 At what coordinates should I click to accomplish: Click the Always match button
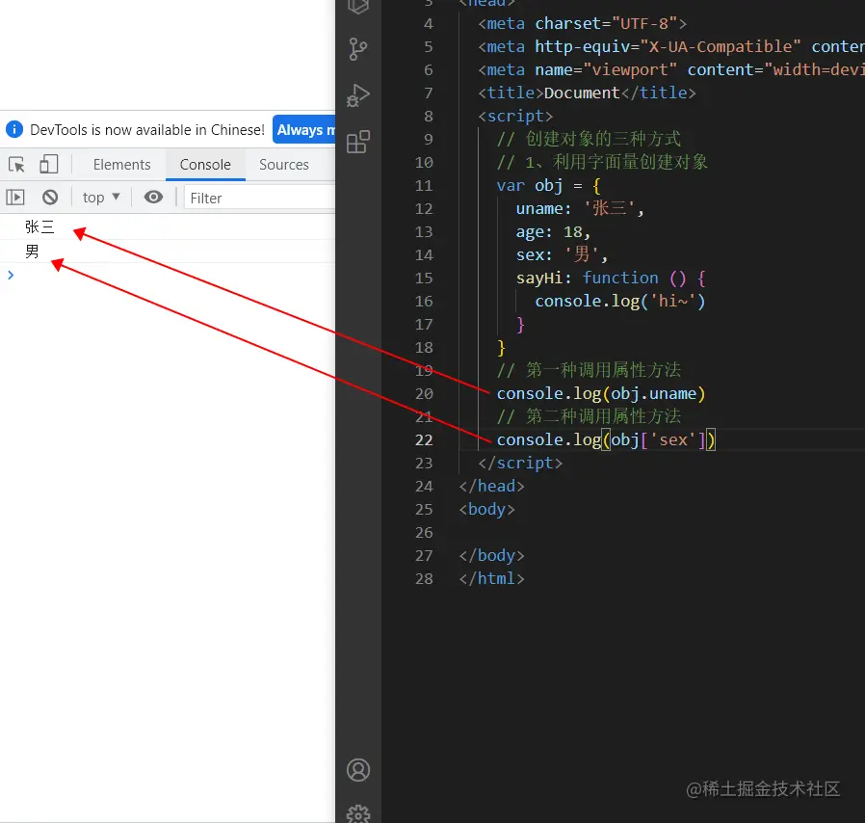click(x=304, y=130)
